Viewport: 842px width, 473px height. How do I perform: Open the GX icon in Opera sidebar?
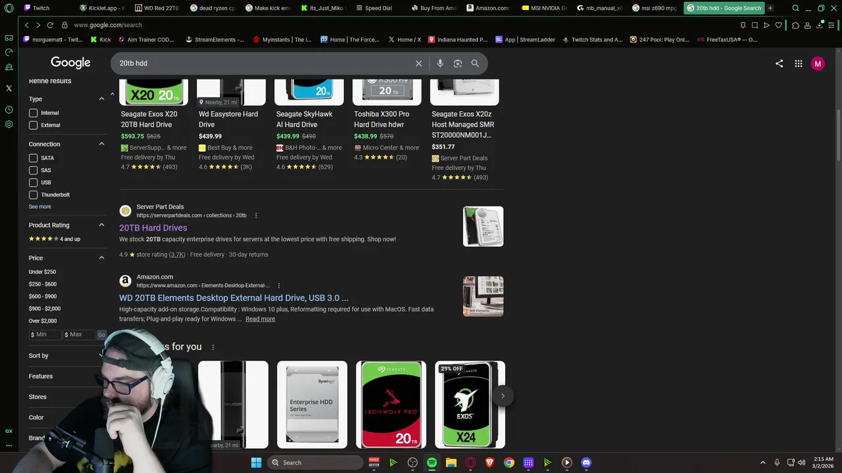click(x=9, y=431)
